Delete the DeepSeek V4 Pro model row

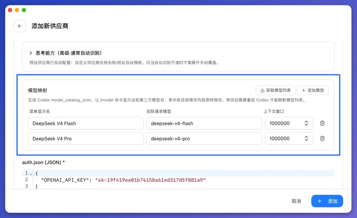[x=322, y=139]
